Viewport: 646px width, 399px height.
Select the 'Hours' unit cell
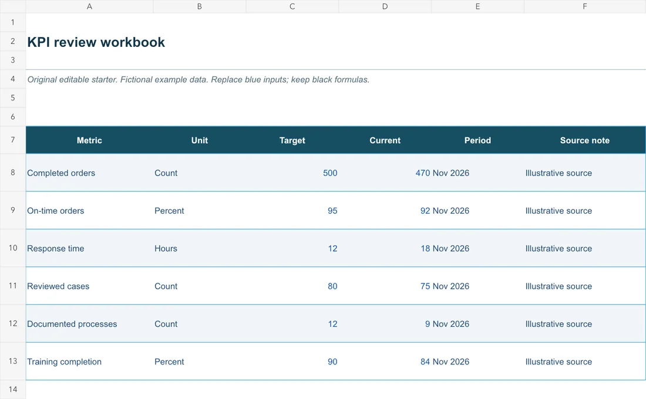click(x=200, y=248)
